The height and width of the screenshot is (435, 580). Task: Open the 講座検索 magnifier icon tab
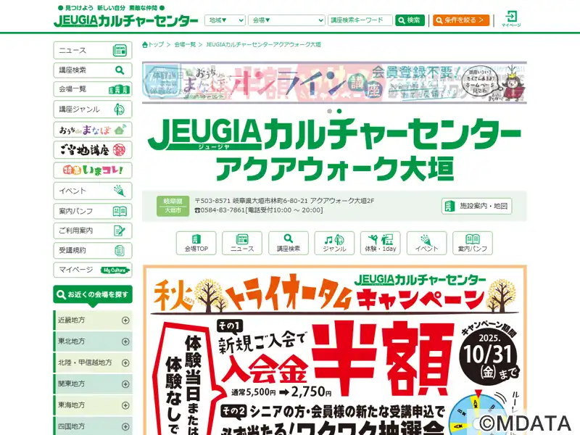(288, 243)
